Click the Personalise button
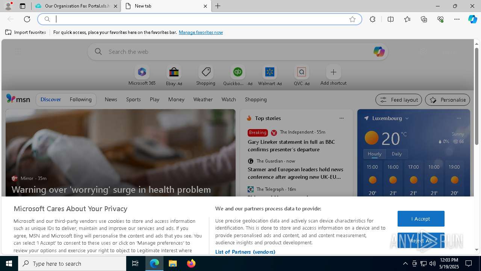Image resolution: width=481 pixels, height=271 pixels. (448, 100)
